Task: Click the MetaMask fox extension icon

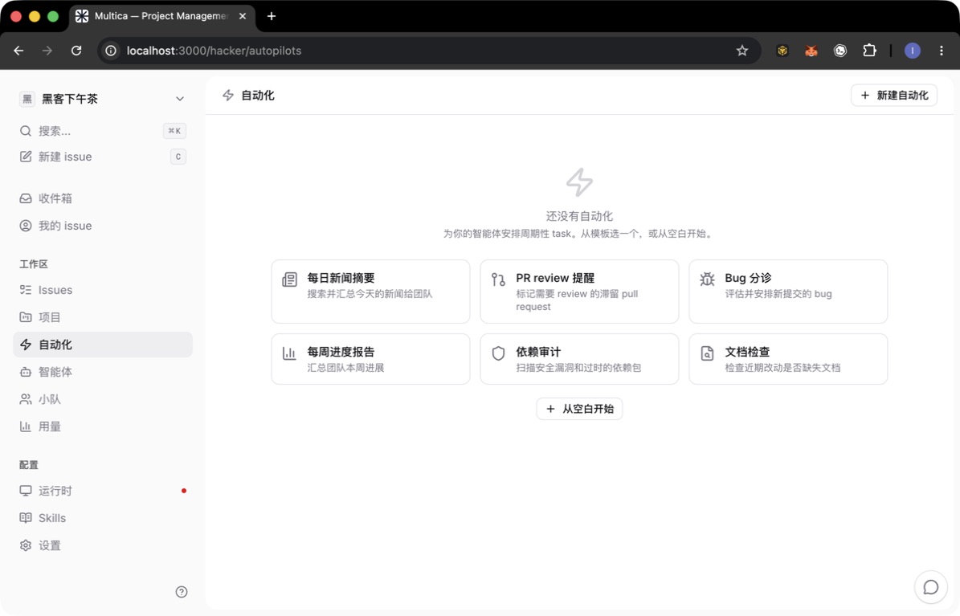Action: [811, 51]
